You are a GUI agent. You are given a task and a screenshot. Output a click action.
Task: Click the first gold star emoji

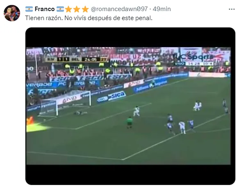(68, 9)
